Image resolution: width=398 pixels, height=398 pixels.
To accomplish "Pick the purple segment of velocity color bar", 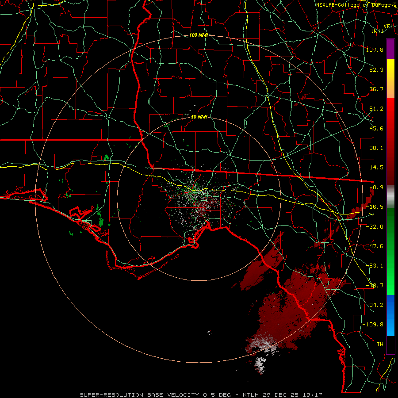I will pyautogui.click(x=390, y=50).
